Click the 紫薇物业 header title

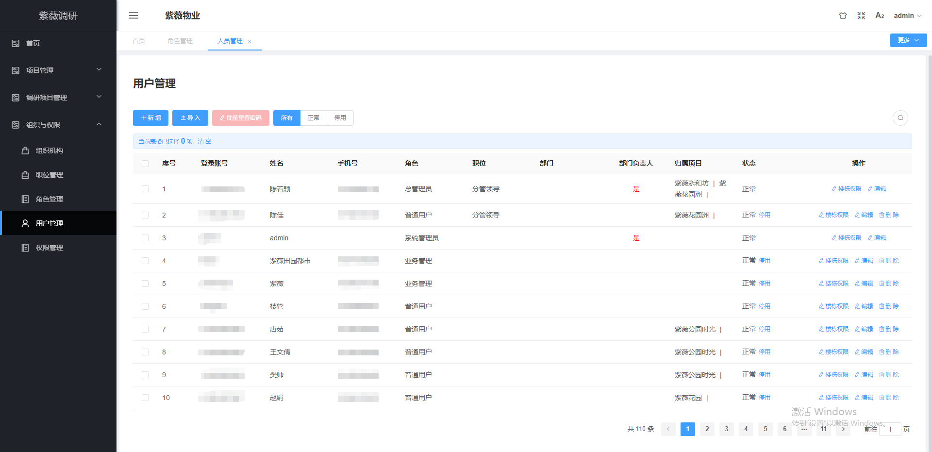click(x=183, y=16)
